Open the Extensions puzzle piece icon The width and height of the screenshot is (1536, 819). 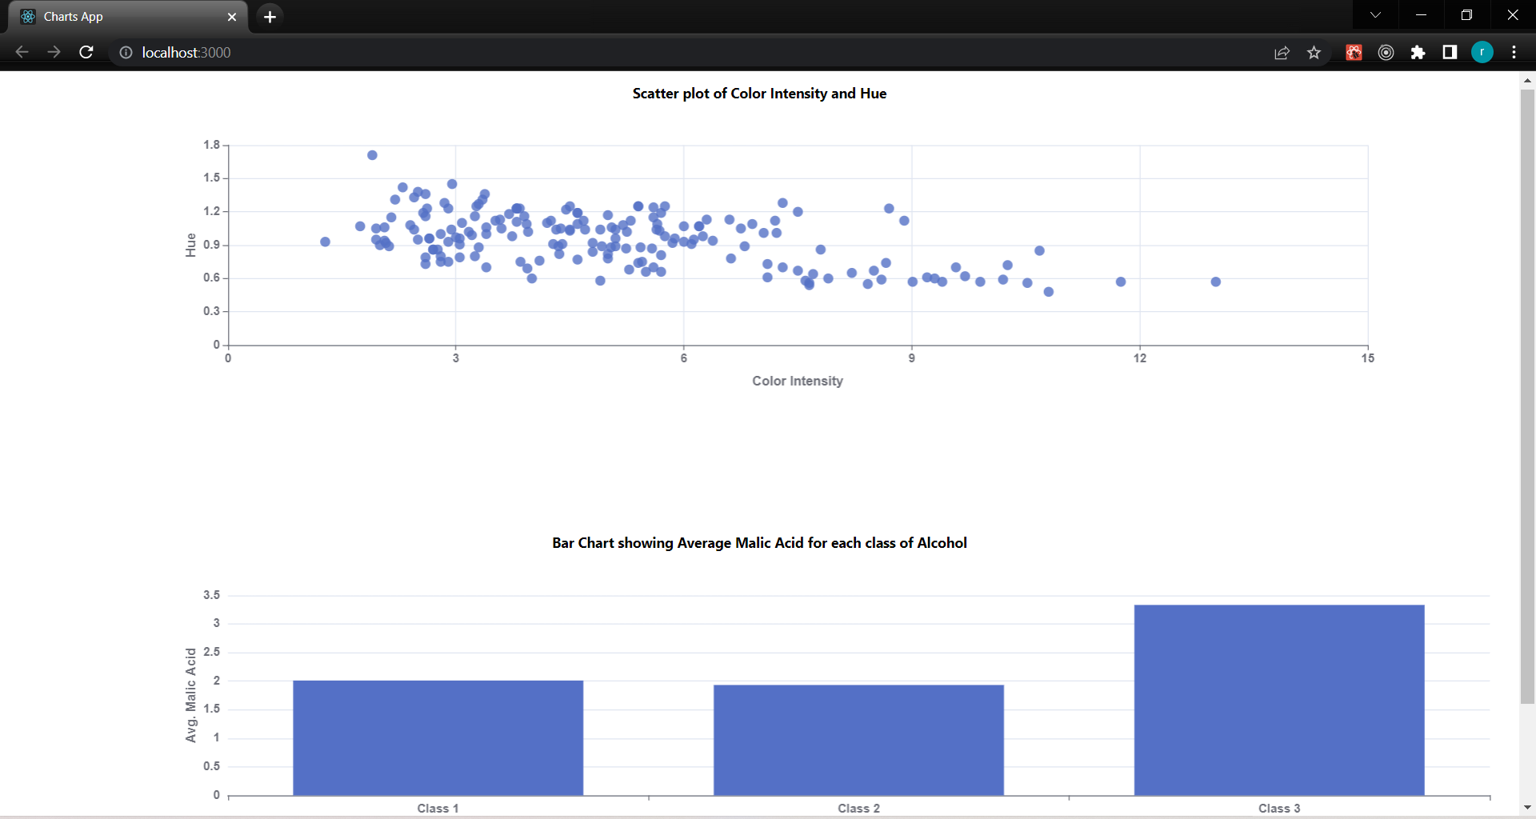pos(1418,52)
